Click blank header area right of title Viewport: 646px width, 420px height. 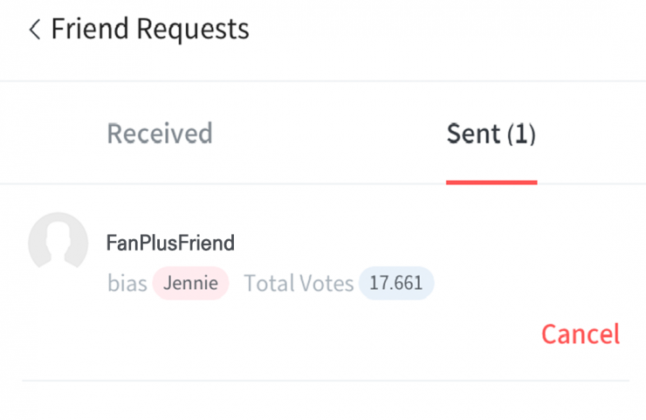point(454,30)
